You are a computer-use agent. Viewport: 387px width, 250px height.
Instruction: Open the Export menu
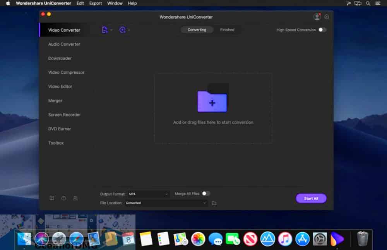(x=96, y=3)
